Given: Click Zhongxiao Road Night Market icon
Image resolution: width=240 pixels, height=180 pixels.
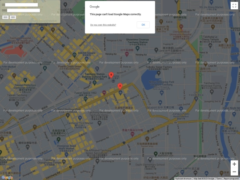Looking at the screenshot, I should (66, 154).
